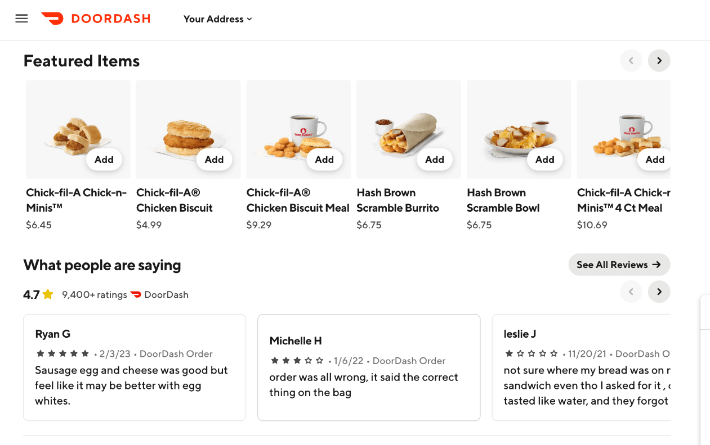Add Hash Brown Scramble Burrito to cart
The image size is (710, 445).
coord(434,160)
